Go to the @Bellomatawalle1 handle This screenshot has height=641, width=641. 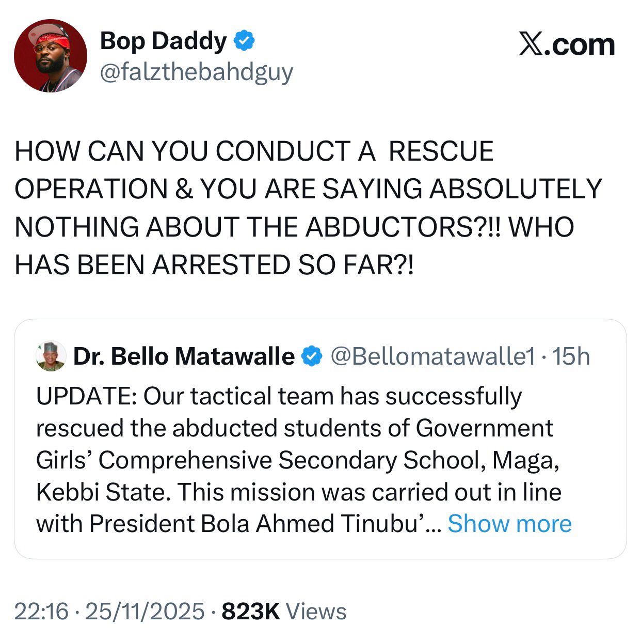(432, 356)
